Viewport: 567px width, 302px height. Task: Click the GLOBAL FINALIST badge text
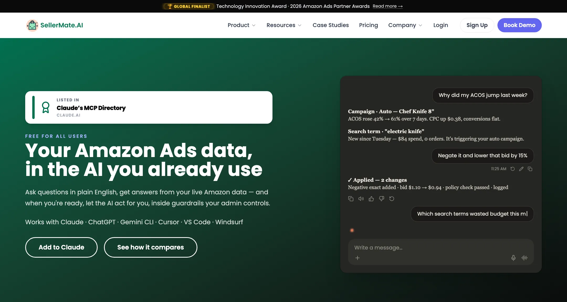point(192,6)
